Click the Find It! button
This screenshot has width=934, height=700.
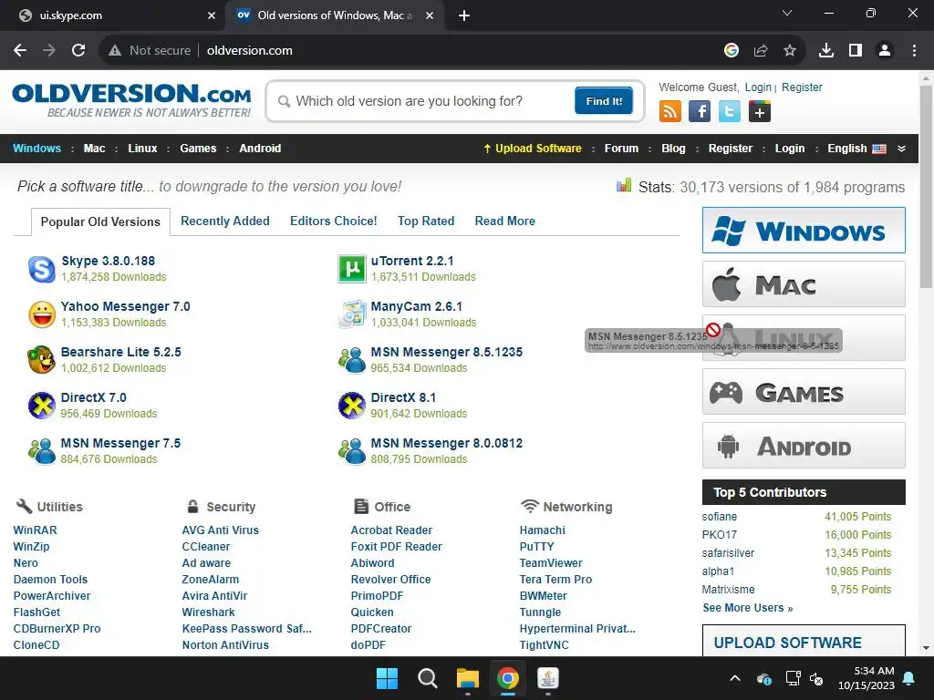pos(604,100)
